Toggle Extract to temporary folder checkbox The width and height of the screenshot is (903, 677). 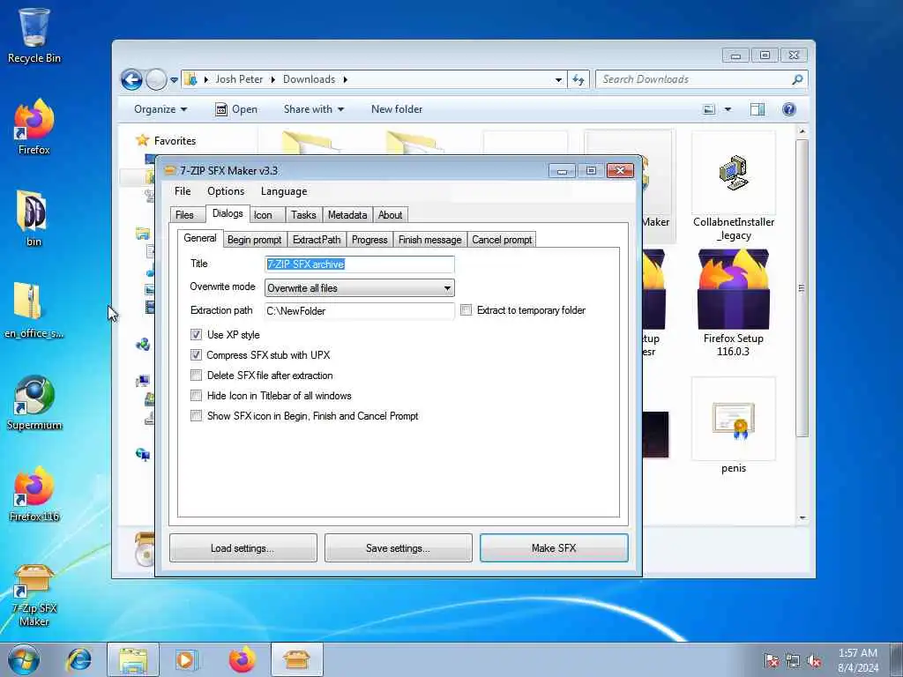(466, 310)
